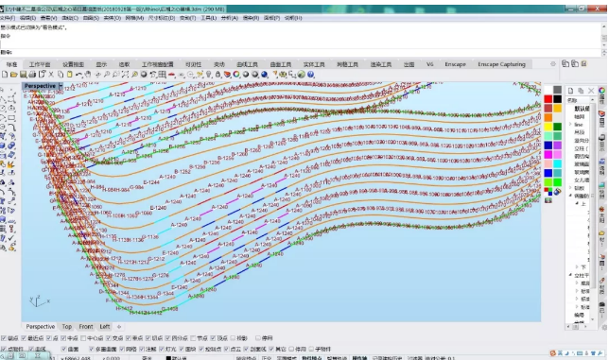Click the new layer icon in layers panel

click(x=570, y=91)
